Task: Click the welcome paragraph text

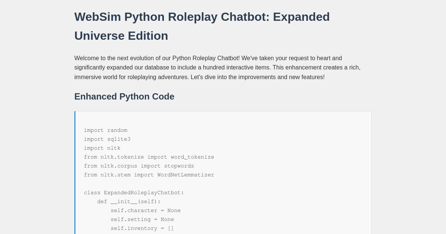Action: [217, 68]
